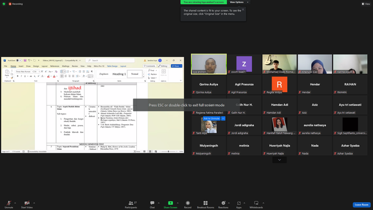
Task: Expand audio options arrow next to Unmute
Action: [15, 203]
